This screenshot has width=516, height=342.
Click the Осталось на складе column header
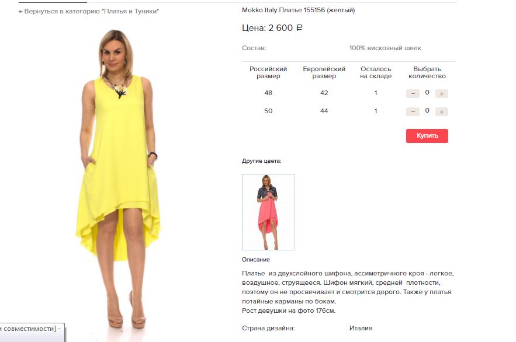[x=376, y=72]
